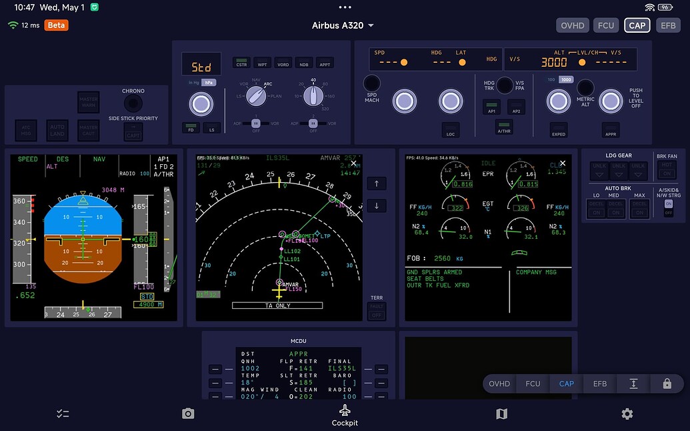This screenshot has width=690, height=431.
Task: Open the settings gear icon
Action: [x=627, y=414]
